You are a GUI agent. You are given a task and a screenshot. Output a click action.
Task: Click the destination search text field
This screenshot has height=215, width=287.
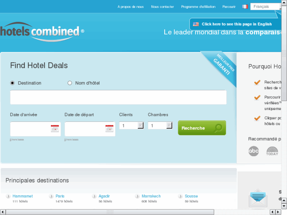118,97
